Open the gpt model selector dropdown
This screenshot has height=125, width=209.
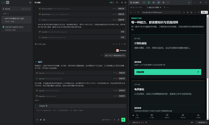(x=107, y=120)
